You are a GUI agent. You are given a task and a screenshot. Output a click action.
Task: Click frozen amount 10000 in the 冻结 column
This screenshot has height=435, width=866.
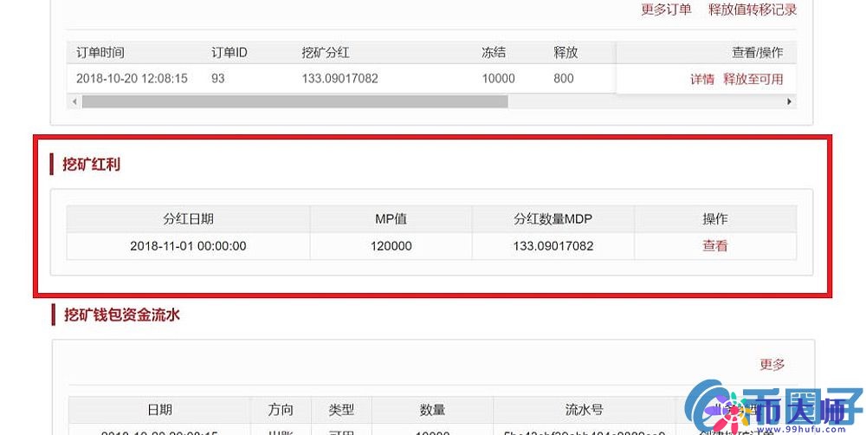pyautogui.click(x=499, y=79)
